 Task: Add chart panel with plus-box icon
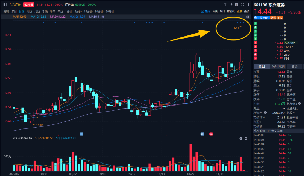[x=237, y=5]
